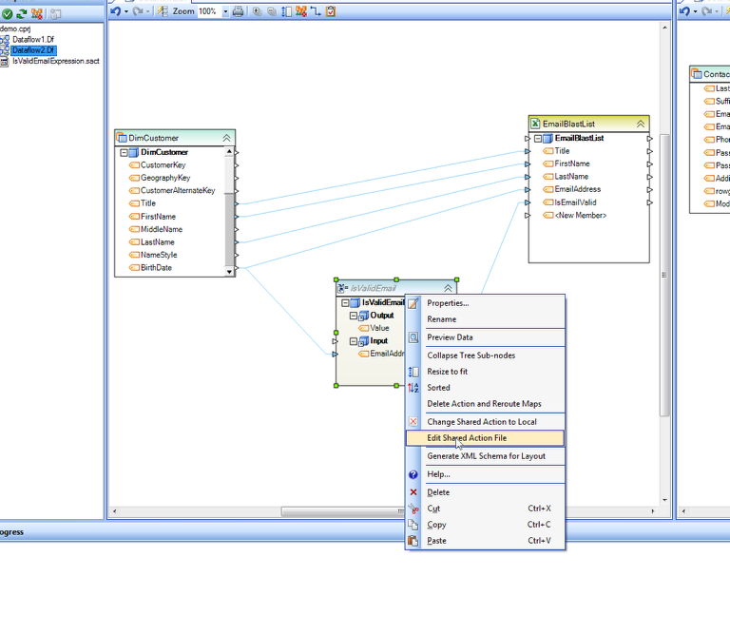Choose Preview Data from context menu
The height and width of the screenshot is (634, 730).
coord(450,337)
